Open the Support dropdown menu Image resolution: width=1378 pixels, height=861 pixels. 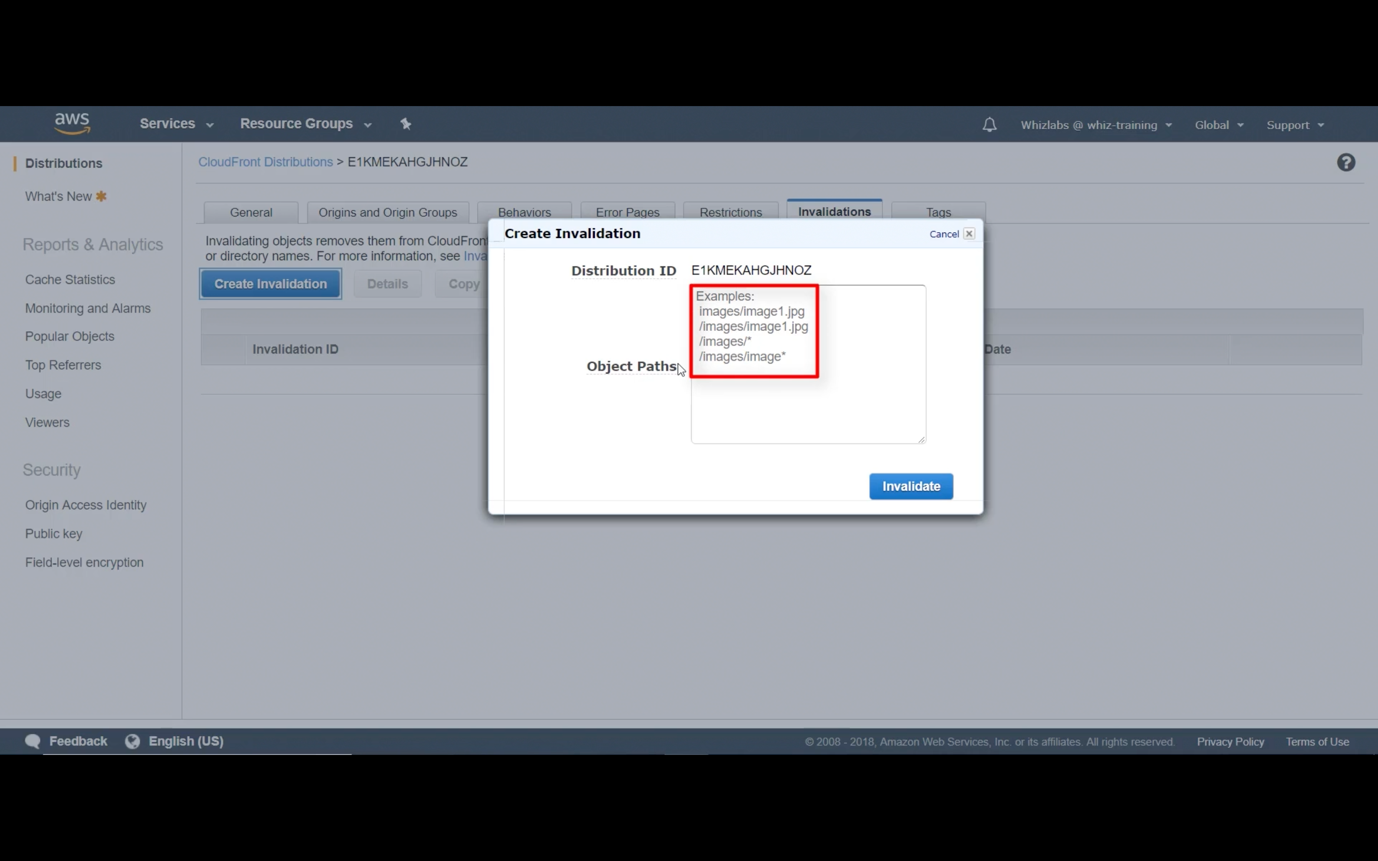[1295, 125]
